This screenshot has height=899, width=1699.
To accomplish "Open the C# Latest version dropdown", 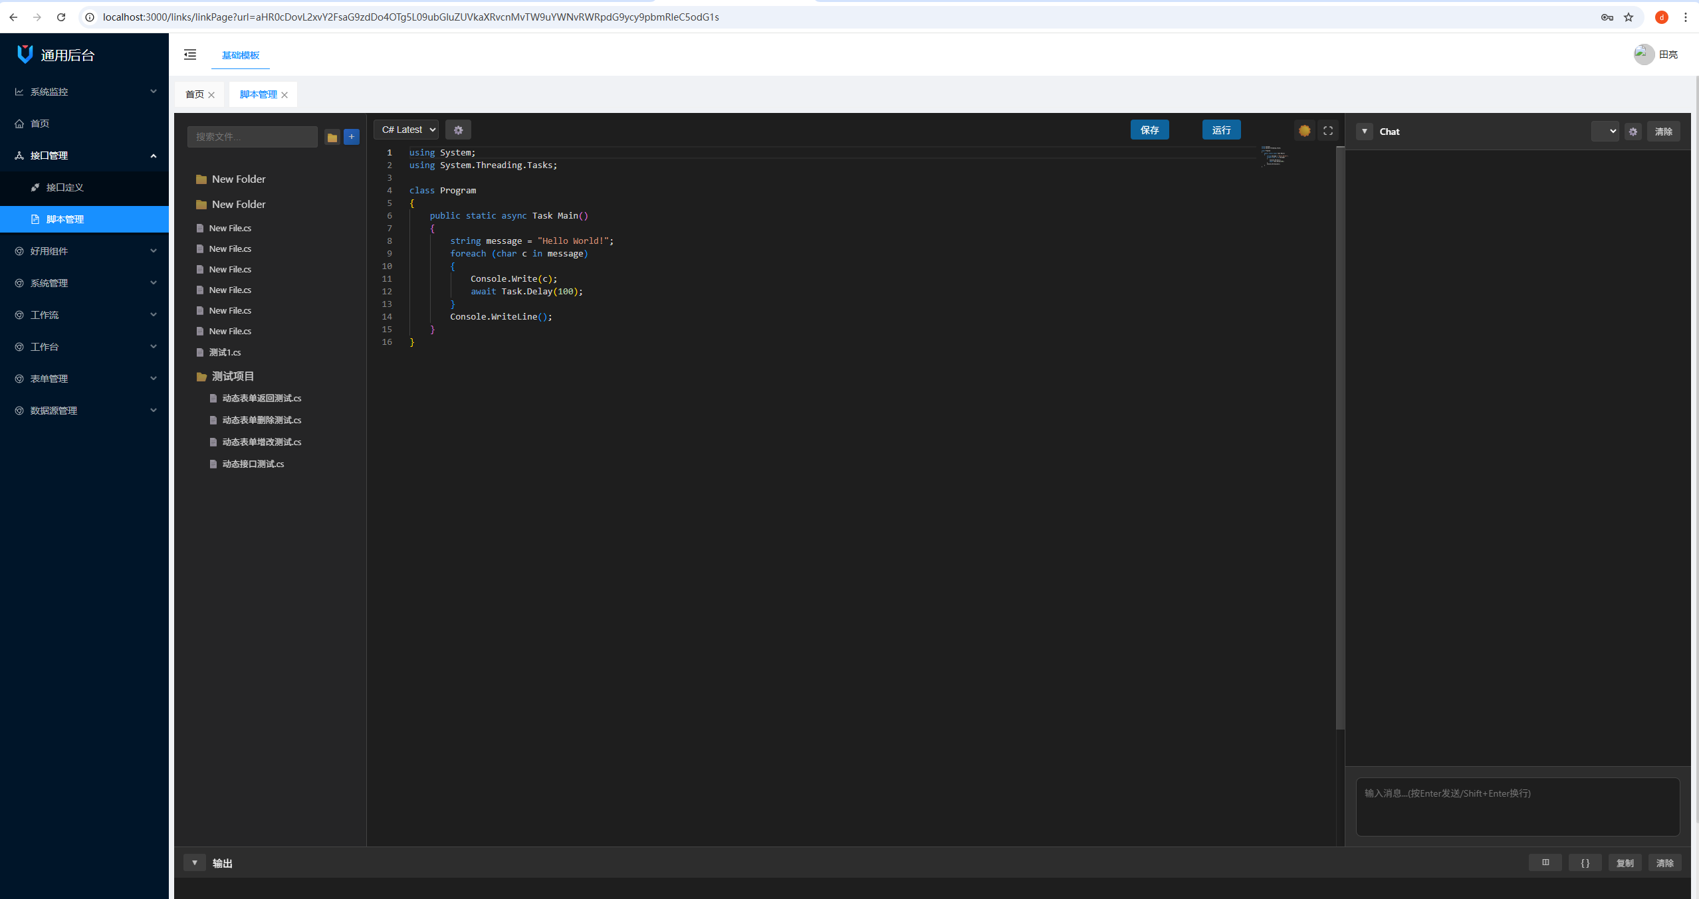I will pos(406,130).
